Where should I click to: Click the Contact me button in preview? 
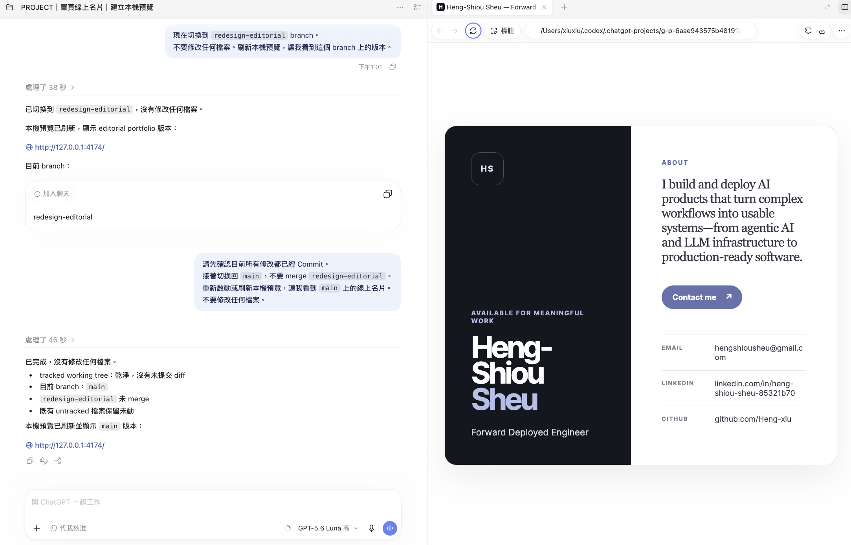(x=702, y=297)
